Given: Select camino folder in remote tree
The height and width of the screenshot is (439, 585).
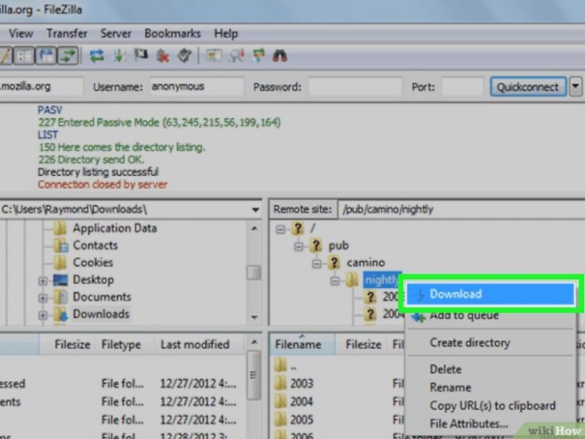Looking at the screenshot, I should pyautogui.click(x=365, y=263).
